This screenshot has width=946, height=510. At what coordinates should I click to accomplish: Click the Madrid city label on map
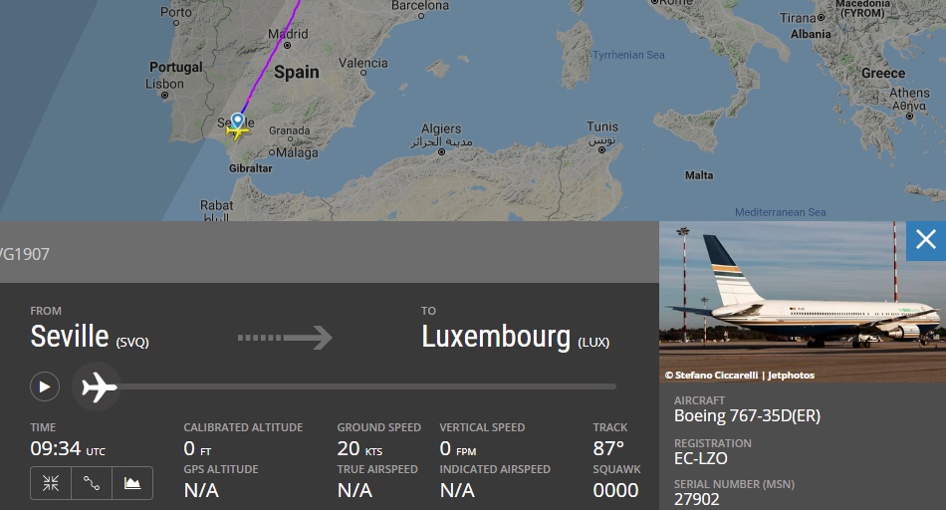pos(288,34)
